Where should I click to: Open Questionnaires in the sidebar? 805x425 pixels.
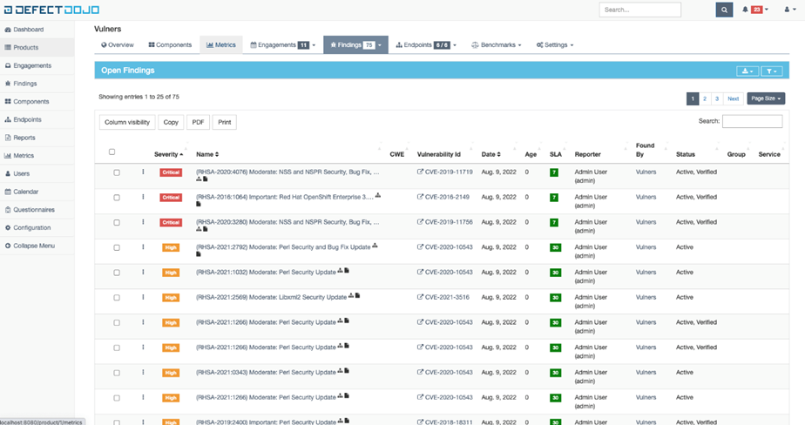(33, 210)
